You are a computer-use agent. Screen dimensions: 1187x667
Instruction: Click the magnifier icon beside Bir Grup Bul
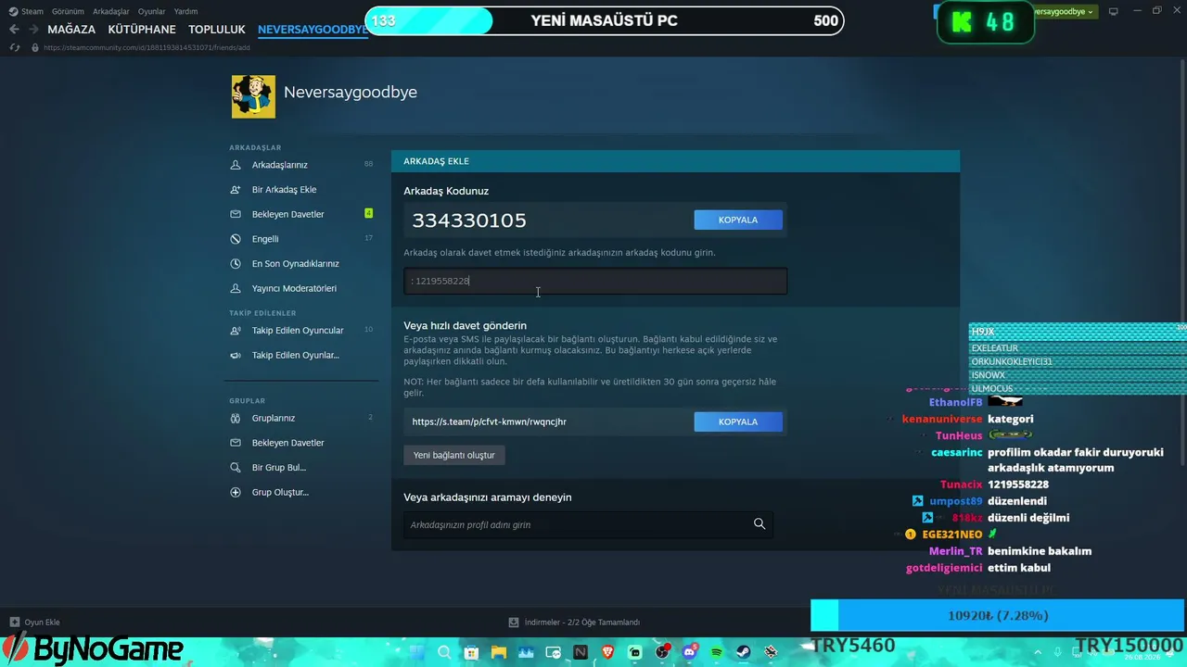235,468
